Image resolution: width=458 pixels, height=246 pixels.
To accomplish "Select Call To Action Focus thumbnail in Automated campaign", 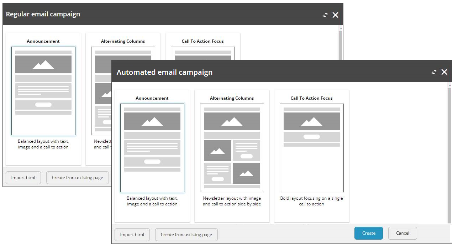I will click(312, 148).
